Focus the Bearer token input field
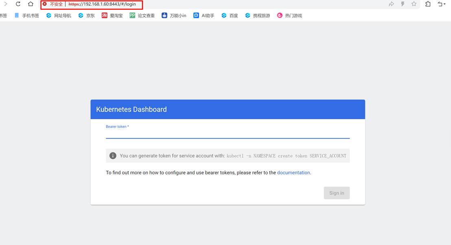 pyautogui.click(x=228, y=134)
